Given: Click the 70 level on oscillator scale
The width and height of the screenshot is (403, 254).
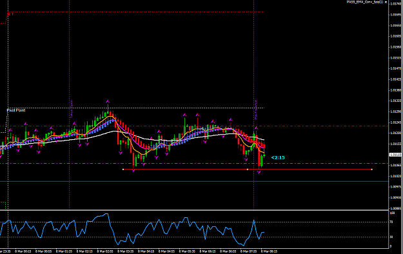Looking at the screenshot, I should point(391,222).
